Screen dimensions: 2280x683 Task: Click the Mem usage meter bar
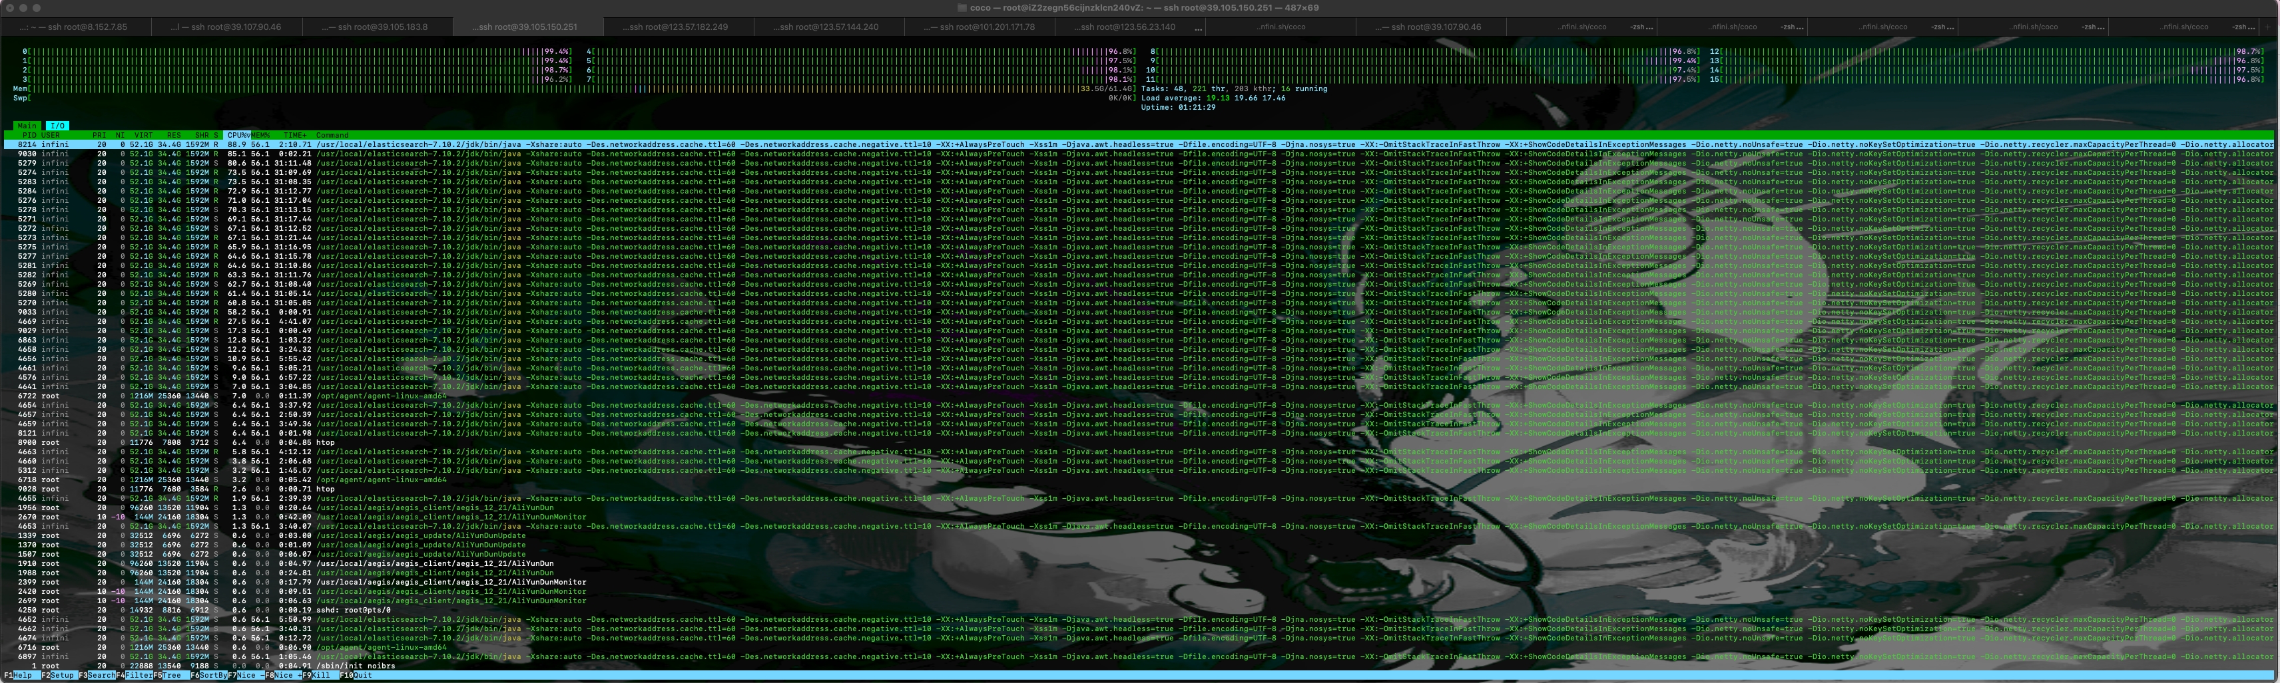pos(575,88)
